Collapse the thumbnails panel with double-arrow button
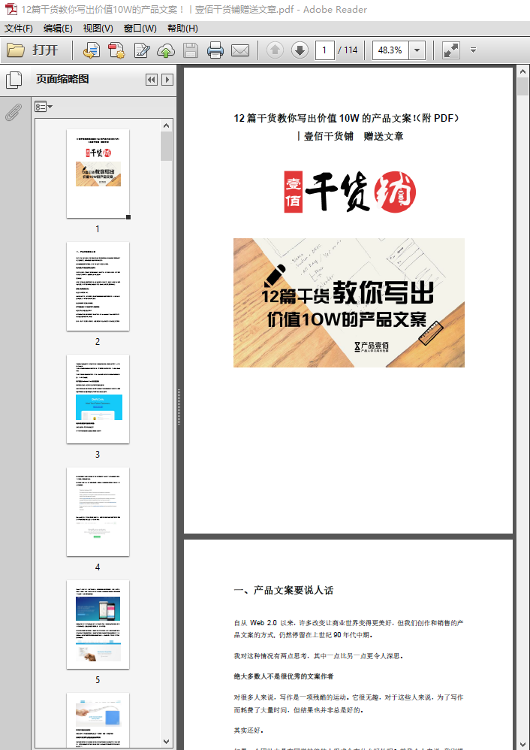The height and width of the screenshot is (750, 530). click(152, 80)
